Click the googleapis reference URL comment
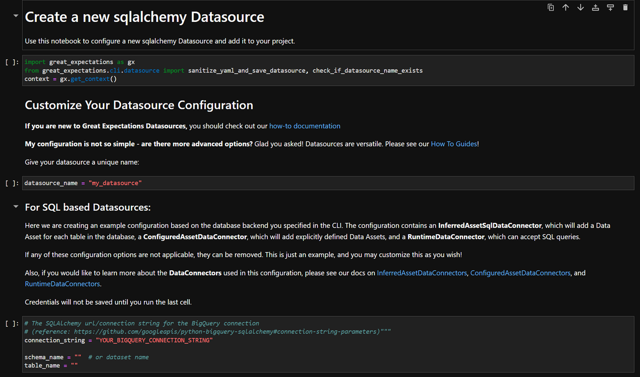The width and height of the screenshot is (640, 377). pyautogui.click(x=207, y=332)
